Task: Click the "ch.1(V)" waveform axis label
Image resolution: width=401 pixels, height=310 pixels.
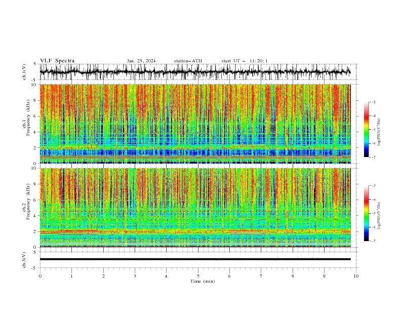Action: 24,72
